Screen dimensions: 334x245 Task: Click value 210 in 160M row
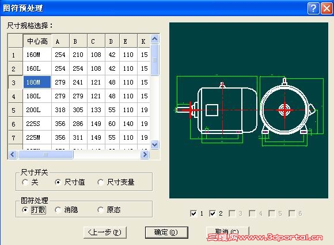(78, 55)
